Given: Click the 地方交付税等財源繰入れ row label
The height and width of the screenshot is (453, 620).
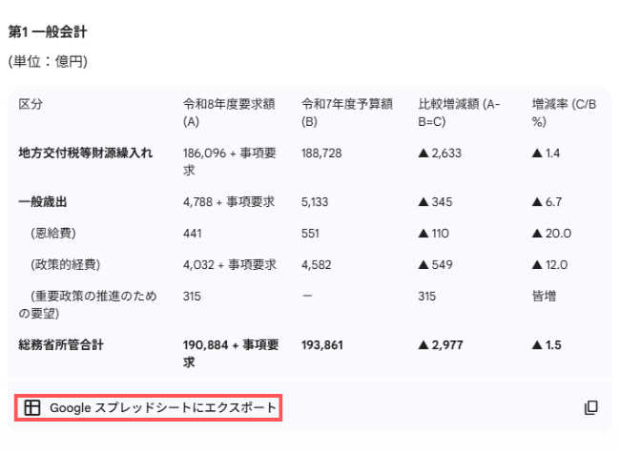Looking at the screenshot, I should 86,153.
